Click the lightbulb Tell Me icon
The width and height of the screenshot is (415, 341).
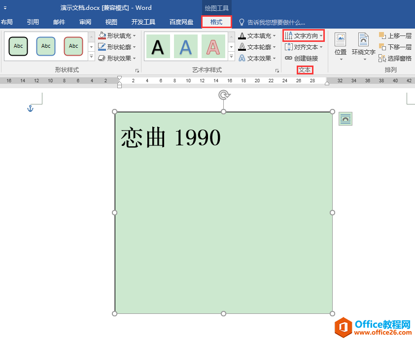point(242,22)
